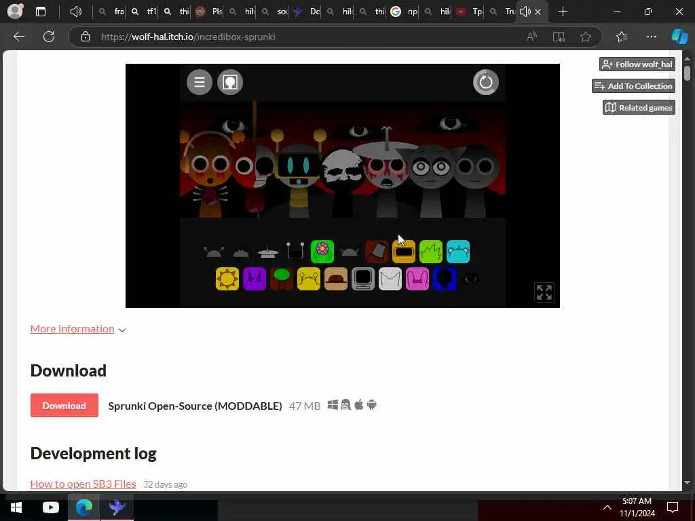The height and width of the screenshot is (521, 695).
Task: Click the circular reset arrow in the game
Action: [486, 82]
